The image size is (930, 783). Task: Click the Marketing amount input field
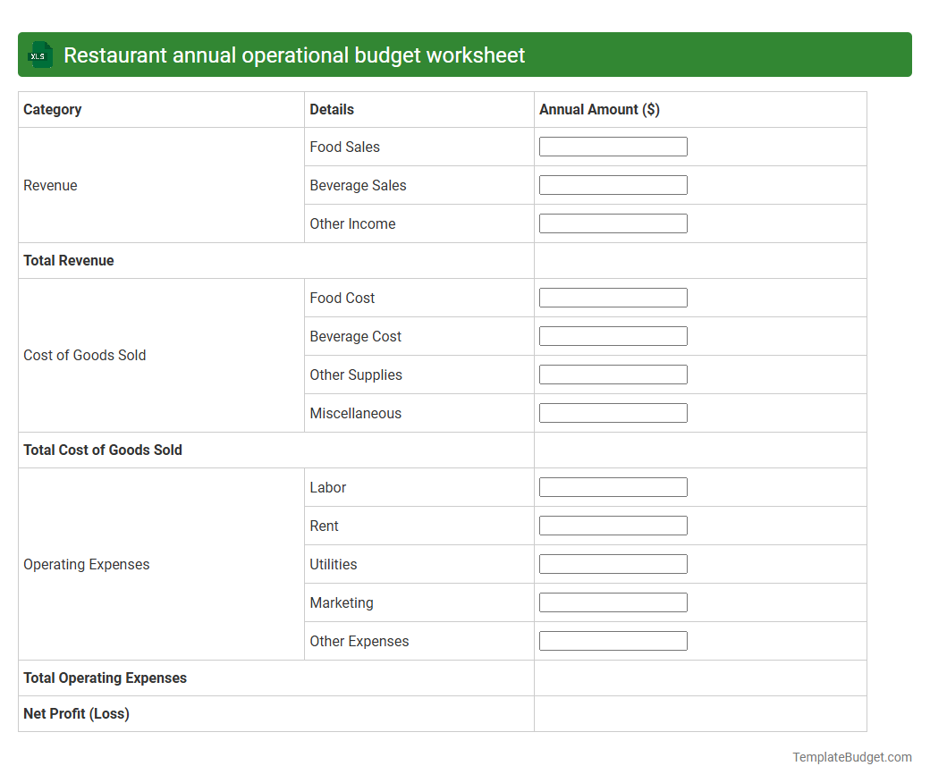[x=613, y=602]
